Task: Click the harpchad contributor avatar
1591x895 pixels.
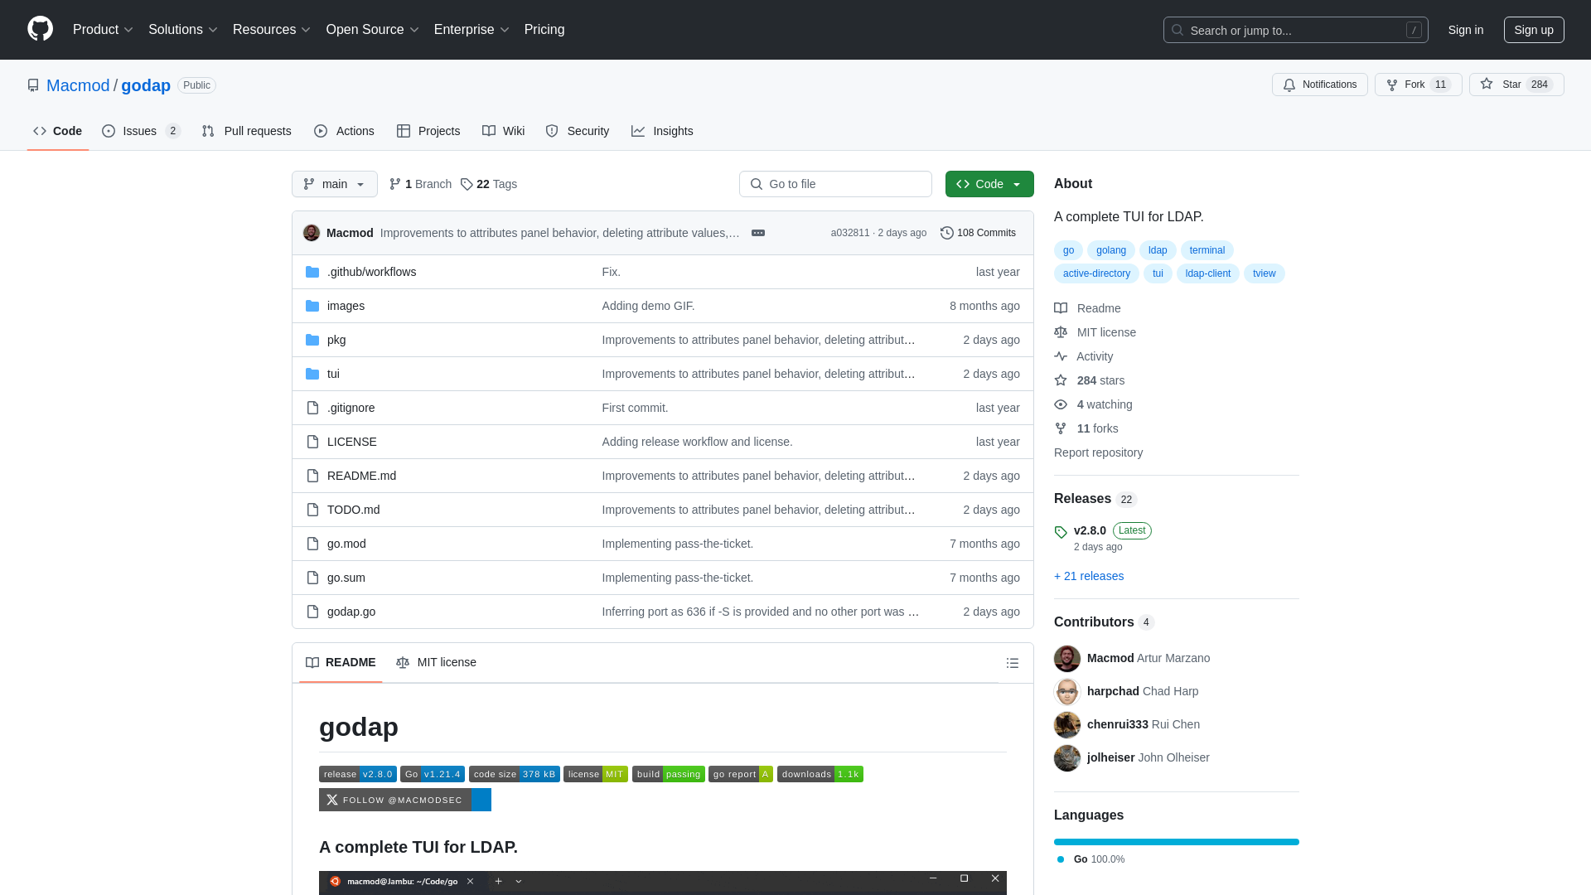Action: click(1067, 691)
